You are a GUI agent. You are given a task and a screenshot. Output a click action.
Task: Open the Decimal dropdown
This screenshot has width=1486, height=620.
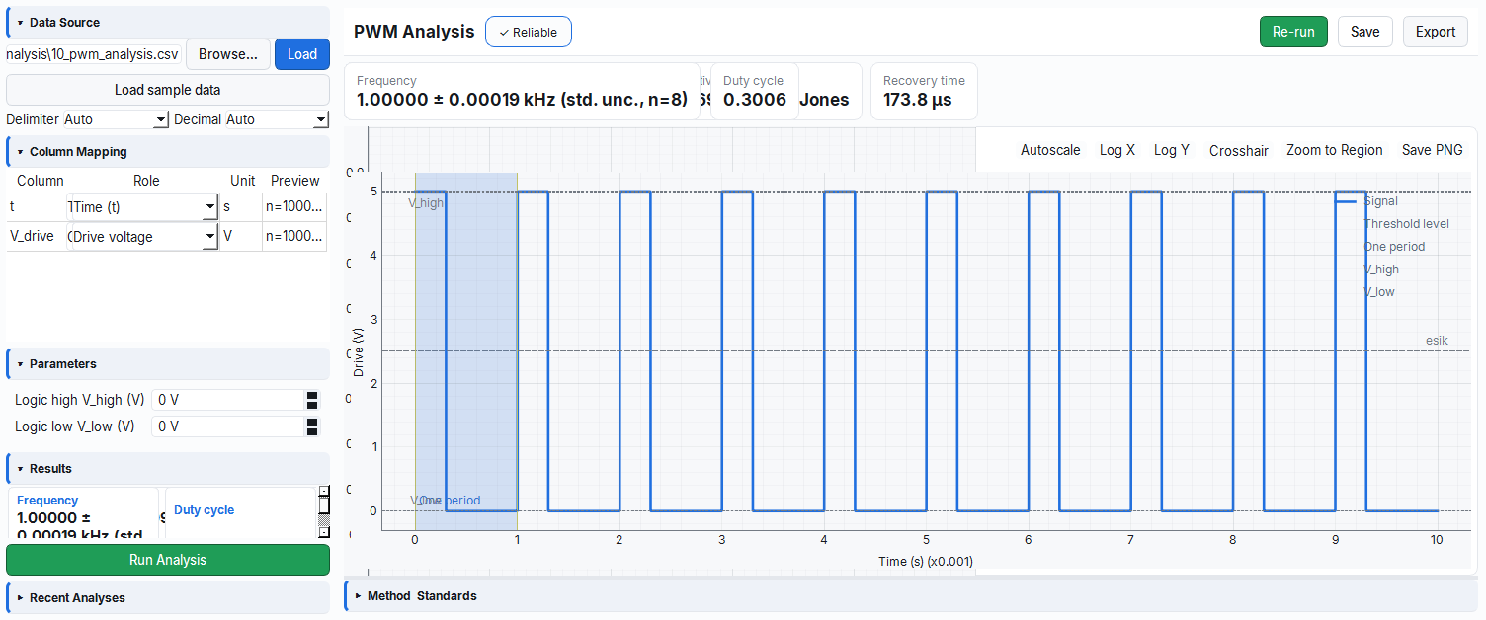pyautogui.click(x=277, y=119)
